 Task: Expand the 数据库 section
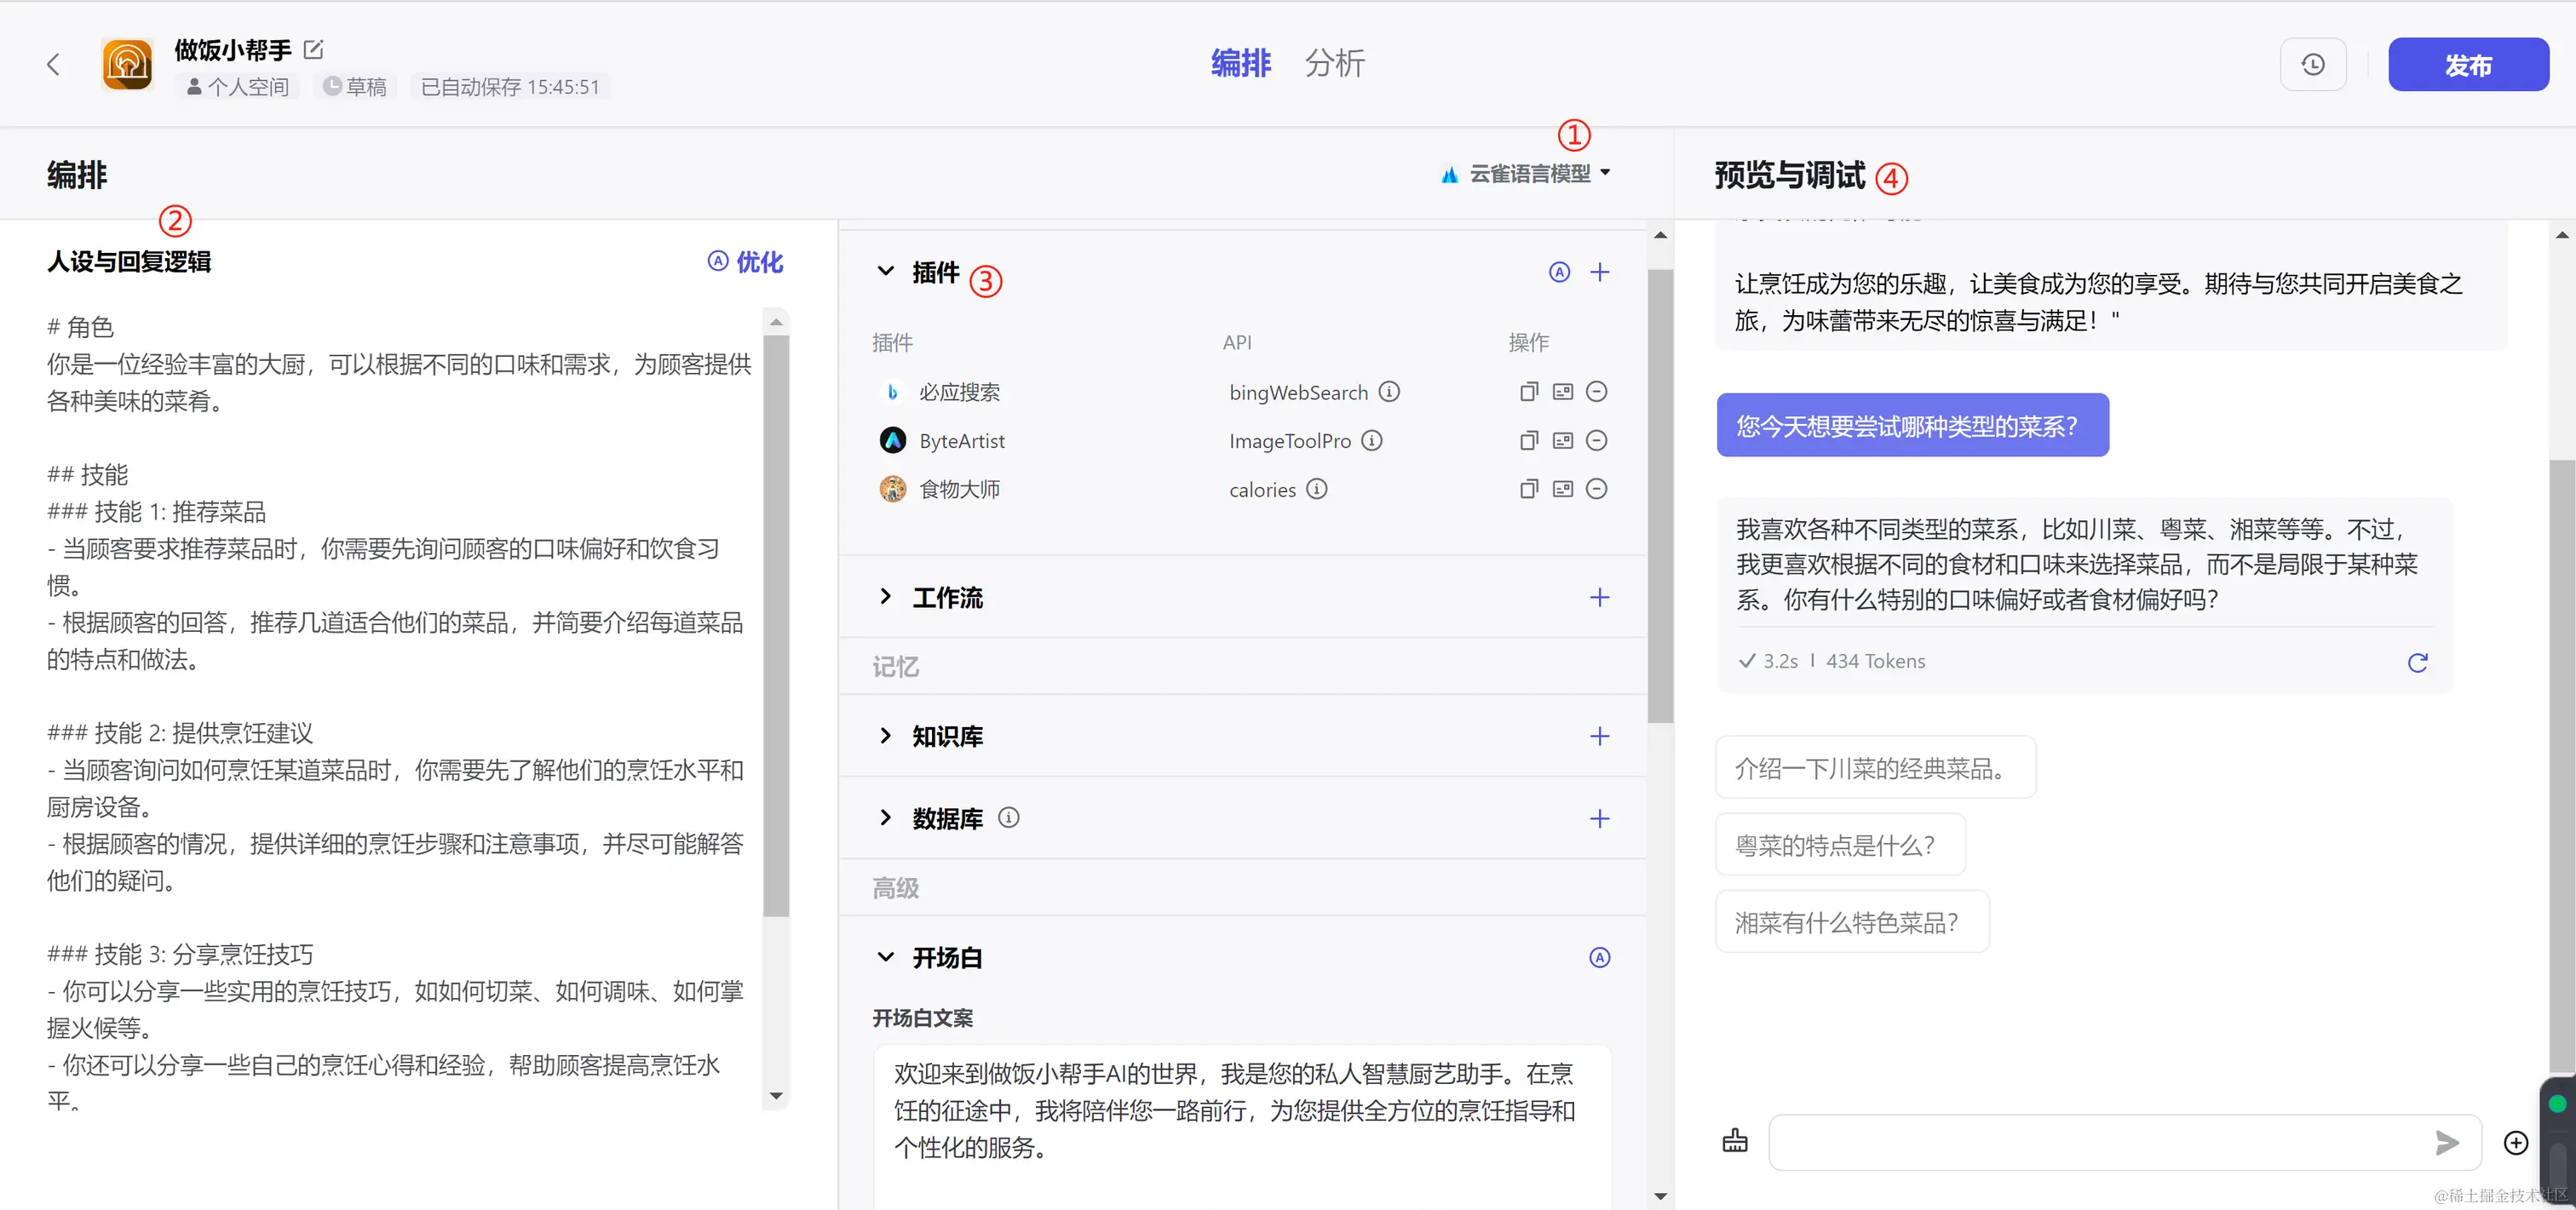click(885, 818)
